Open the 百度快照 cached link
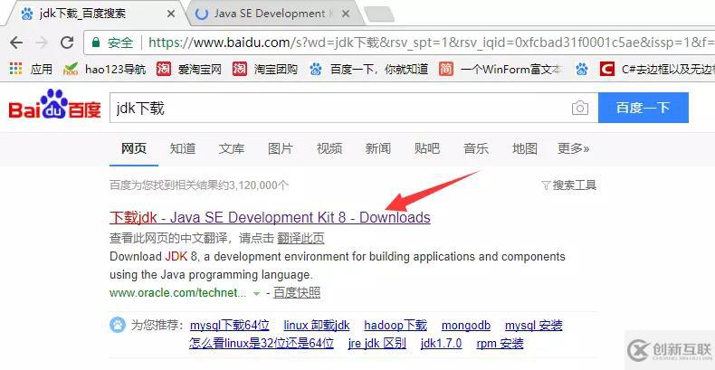Screen dimensions: 715x370 [296, 293]
